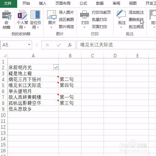The width and height of the screenshot is (156, 156).
Task: Click the formula cancel X icon
Action: [x=47, y=45]
